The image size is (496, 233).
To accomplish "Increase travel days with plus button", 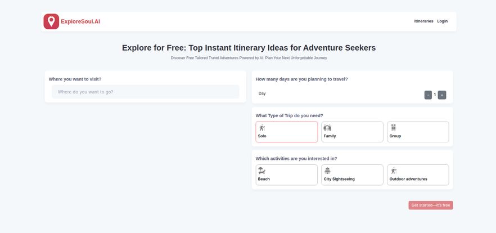I will click(x=442, y=95).
